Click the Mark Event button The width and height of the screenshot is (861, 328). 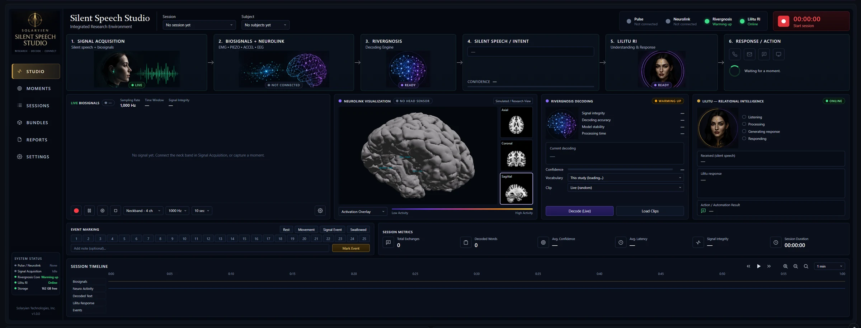[x=351, y=248]
